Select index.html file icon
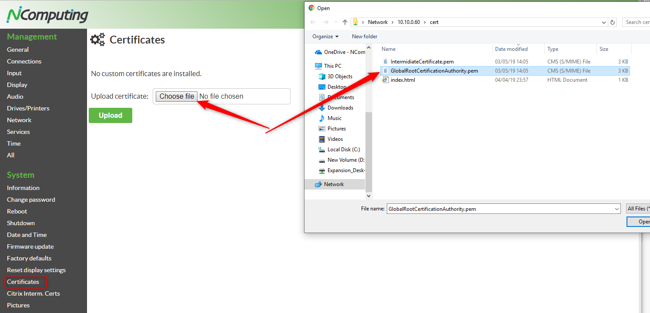 [385, 80]
